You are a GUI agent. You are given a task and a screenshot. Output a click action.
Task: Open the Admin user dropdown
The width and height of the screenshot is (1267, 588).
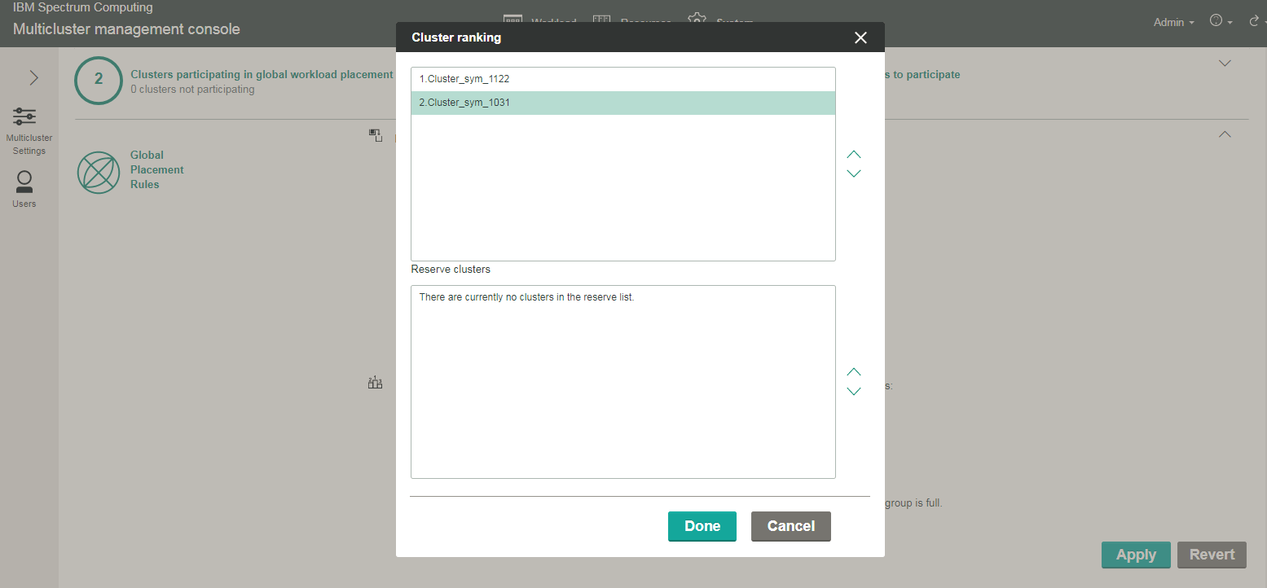(1173, 23)
